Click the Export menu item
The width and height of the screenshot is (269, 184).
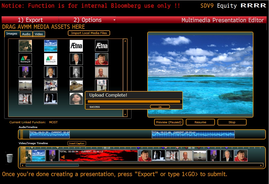click(30, 20)
